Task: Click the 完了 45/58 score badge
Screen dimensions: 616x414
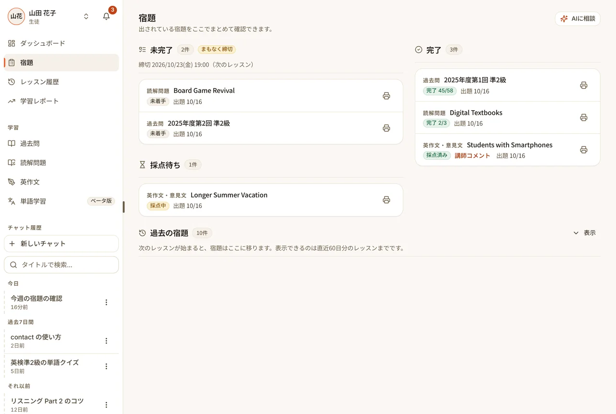Action: pos(440,91)
